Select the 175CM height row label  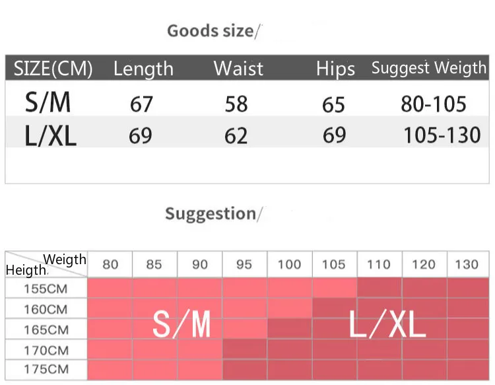click(46, 369)
